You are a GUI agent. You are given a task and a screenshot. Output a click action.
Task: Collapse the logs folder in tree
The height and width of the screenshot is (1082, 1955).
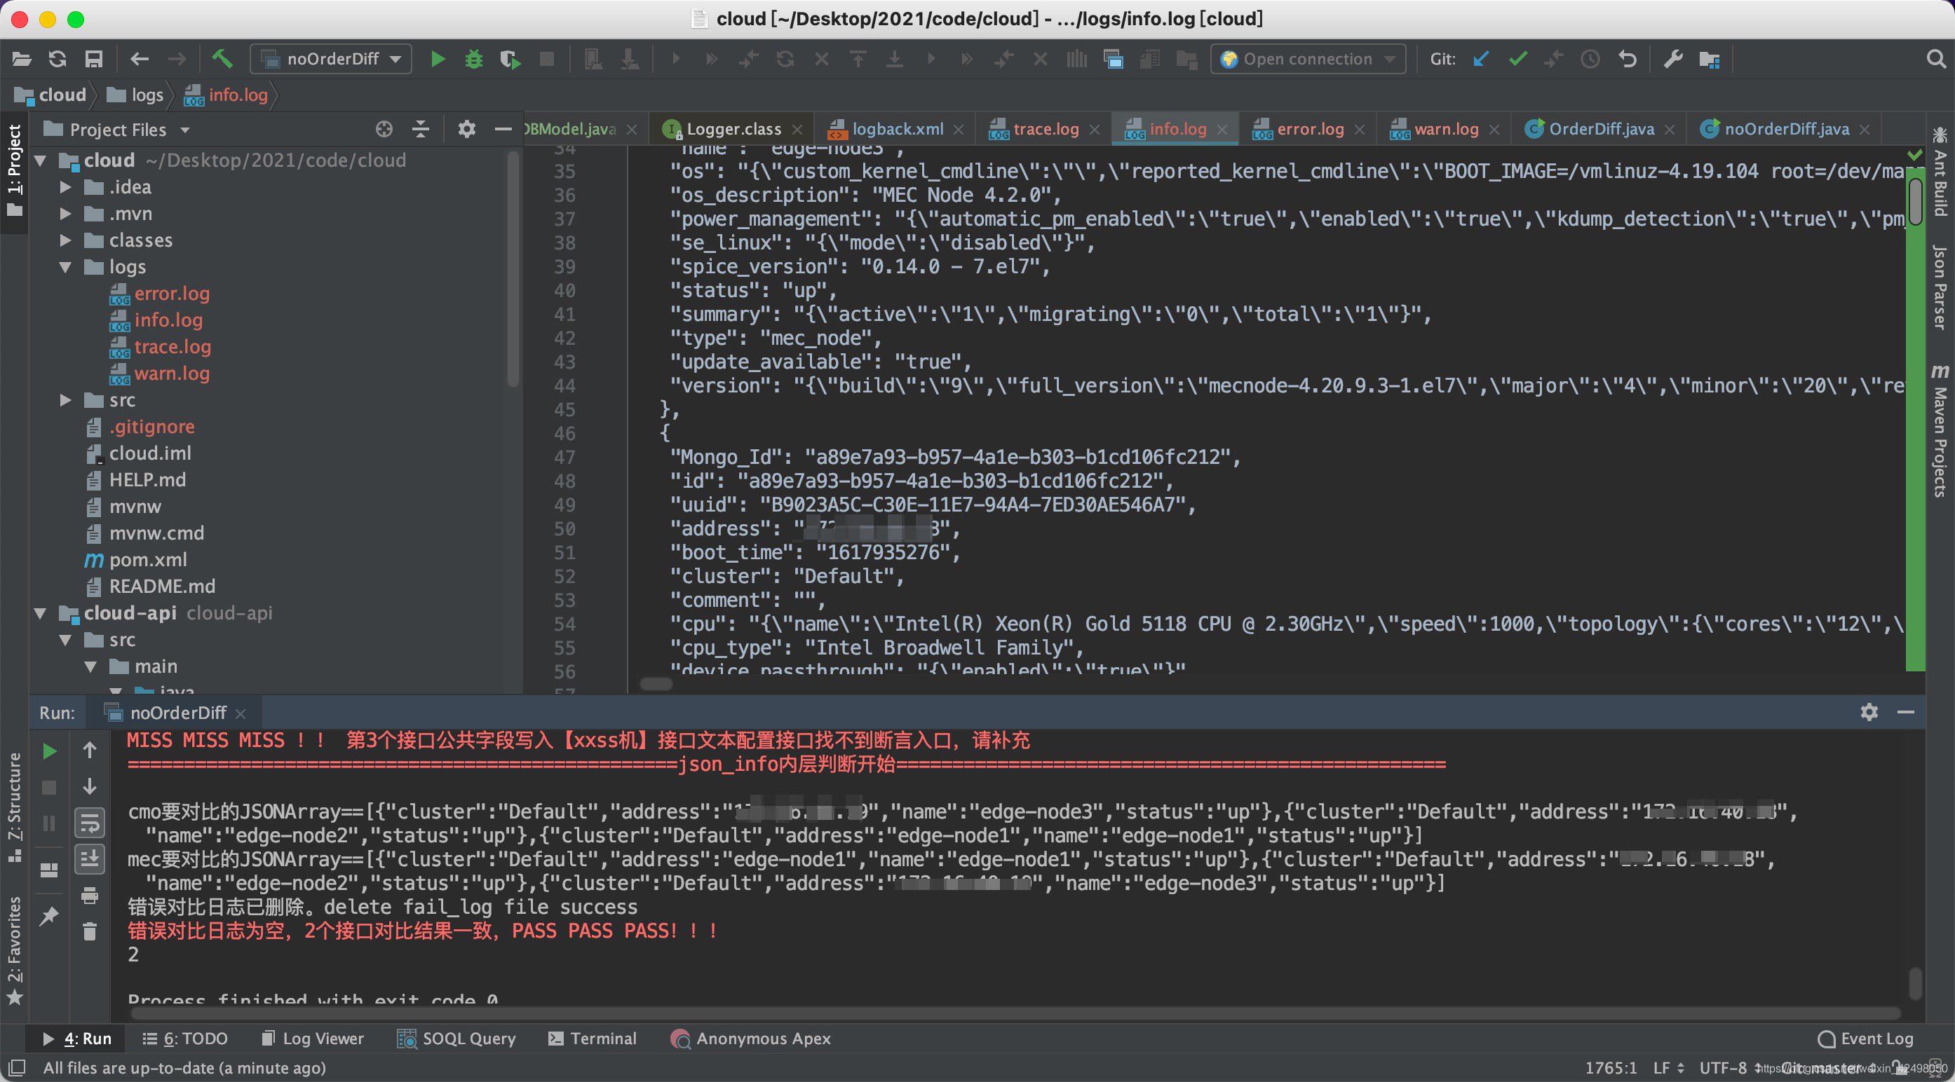coord(66,267)
